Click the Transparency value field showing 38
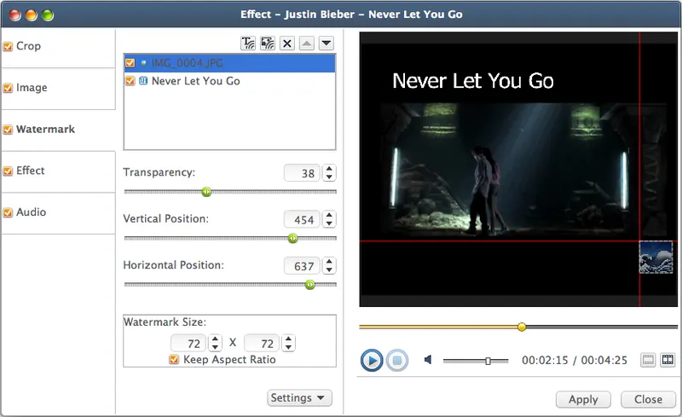This screenshot has height=417, width=682. pyautogui.click(x=302, y=173)
